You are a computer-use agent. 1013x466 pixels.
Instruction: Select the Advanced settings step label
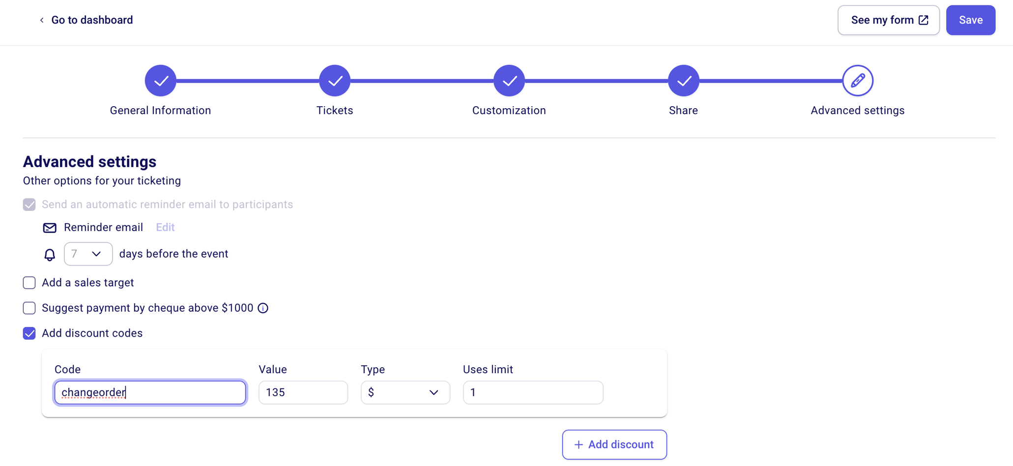point(857,110)
